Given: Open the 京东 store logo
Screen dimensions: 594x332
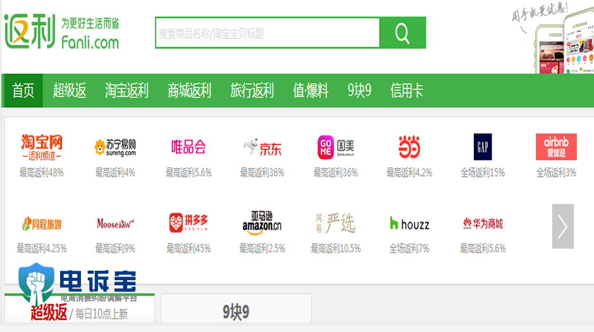Looking at the screenshot, I should [262, 148].
